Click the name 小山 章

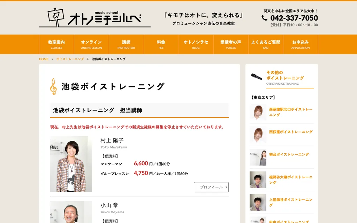coord(109,205)
